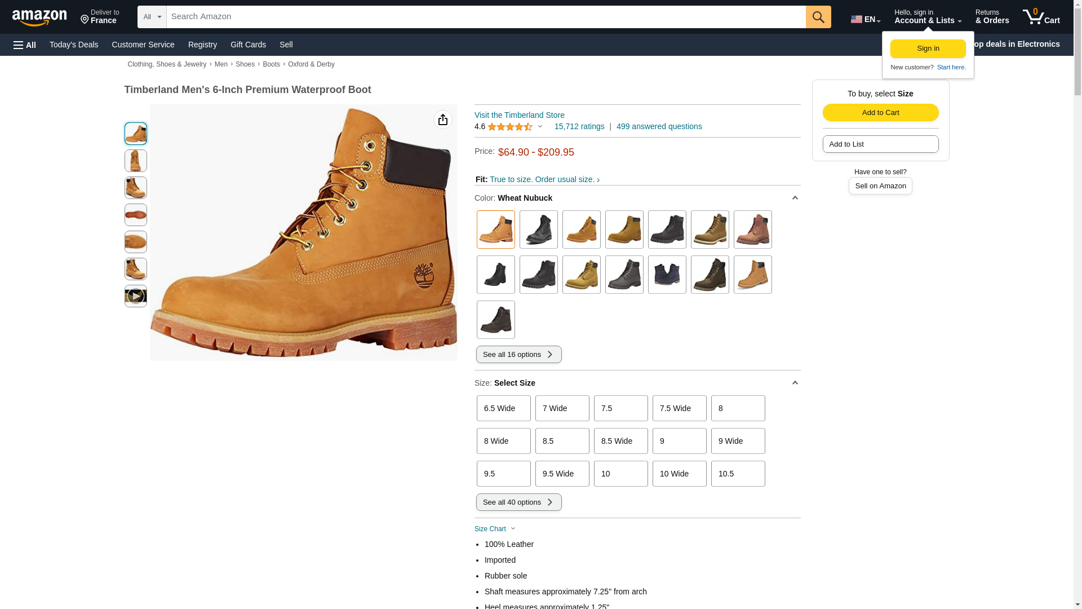The height and width of the screenshot is (609, 1082).
Task: Click Deliver to France location
Action: point(100,17)
